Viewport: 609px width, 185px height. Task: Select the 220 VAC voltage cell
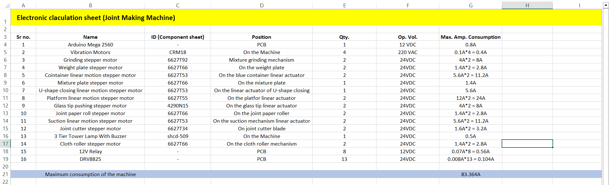click(x=408, y=52)
